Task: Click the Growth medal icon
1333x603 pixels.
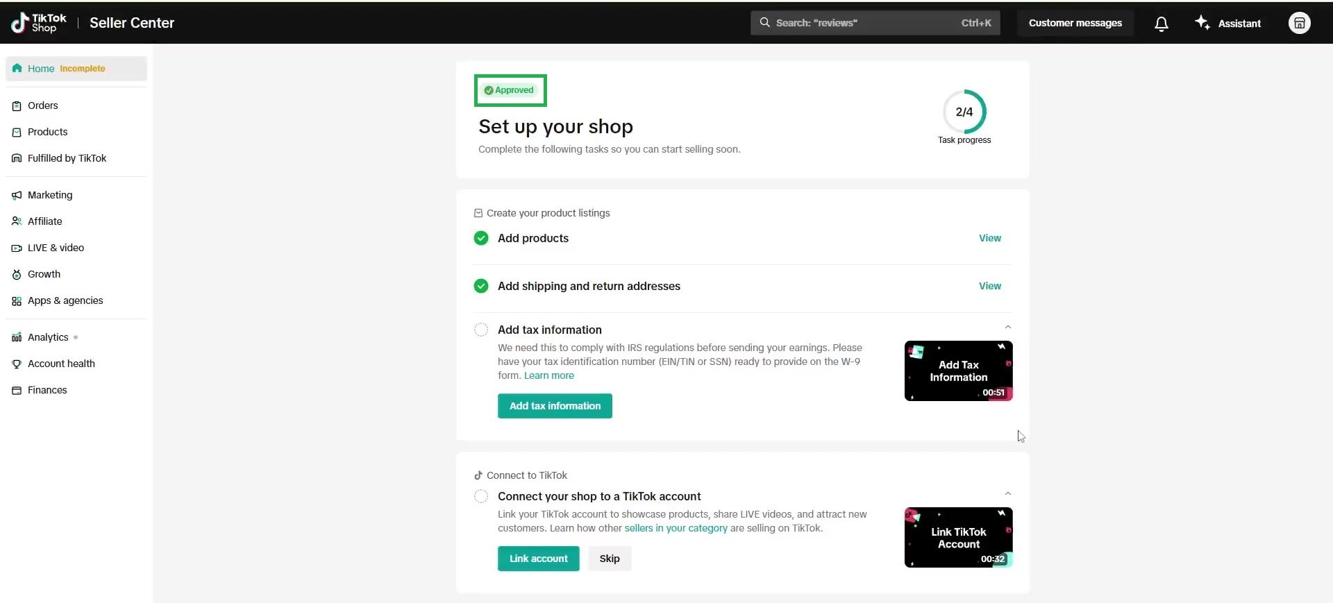Action: pos(17,275)
